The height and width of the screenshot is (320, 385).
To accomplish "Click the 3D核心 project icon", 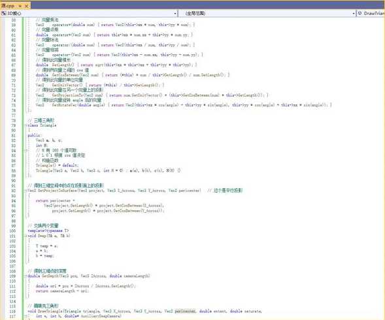I will (x=3, y=13).
